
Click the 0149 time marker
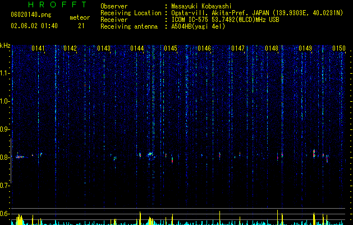coord(305,48)
